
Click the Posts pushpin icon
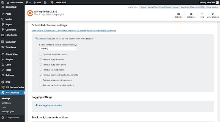(x=3, y=14)
